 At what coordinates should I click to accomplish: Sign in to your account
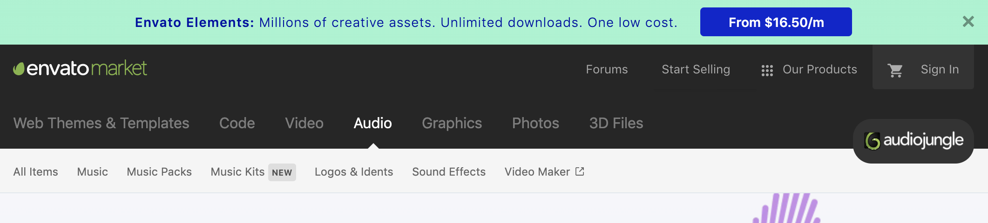[940, 69]
